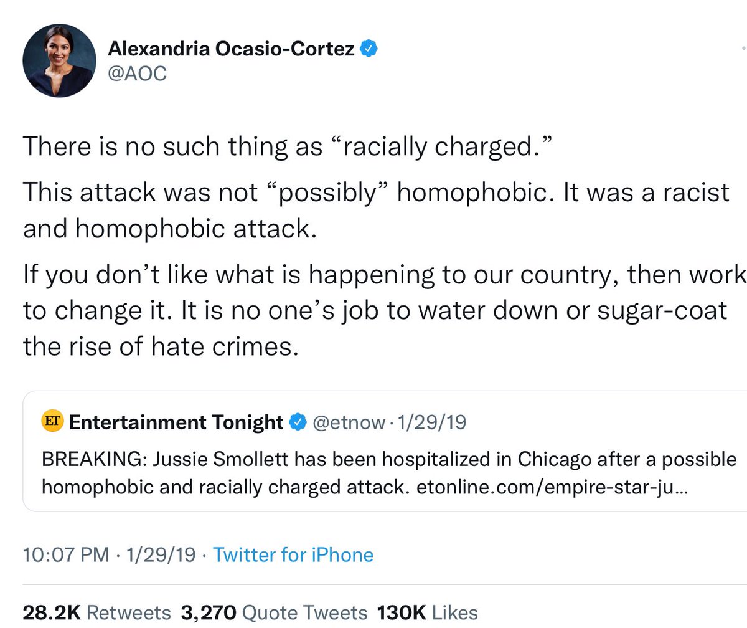
Task: View the 28.2K Retweets list
Action: coord(96,612)
